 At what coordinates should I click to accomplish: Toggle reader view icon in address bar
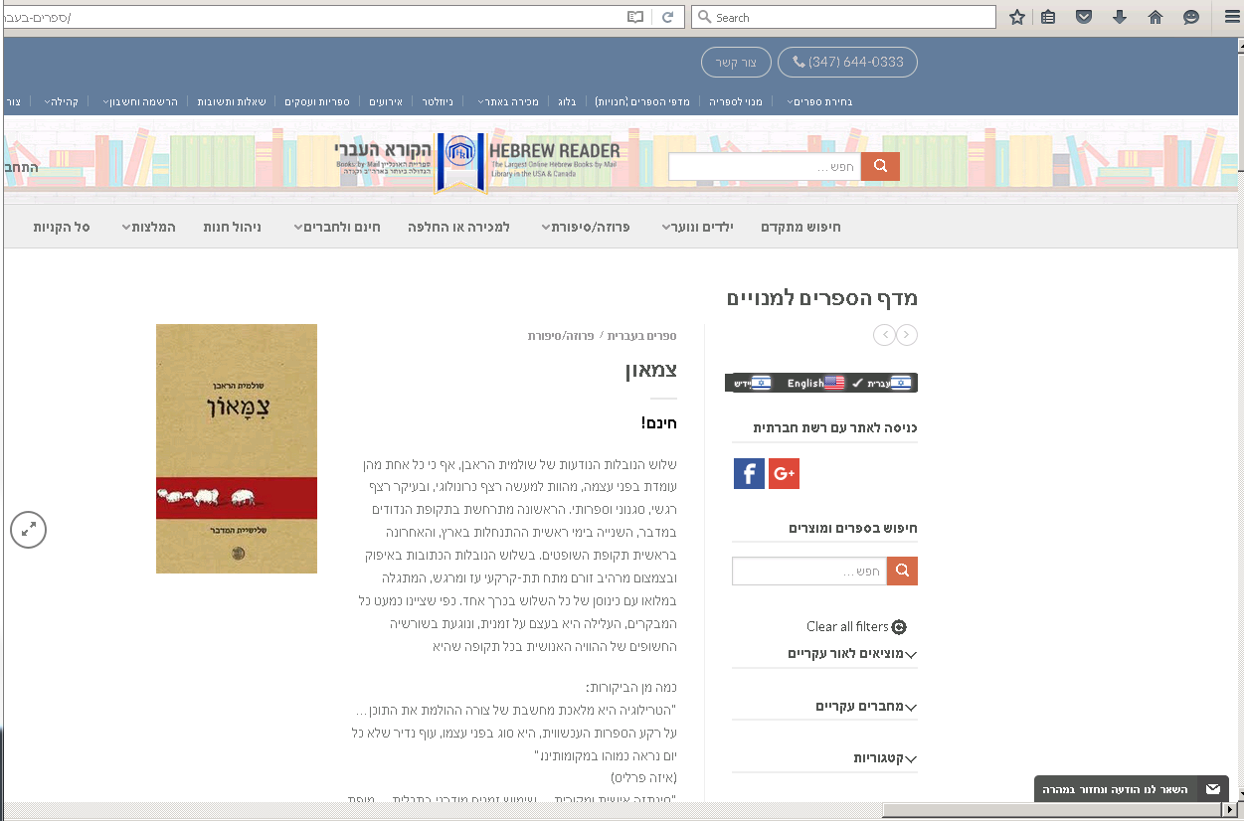point(635,17)
